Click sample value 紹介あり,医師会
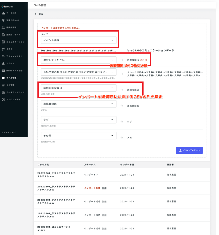The height and width of the screenshot is (235, 219). click(48, 126)
